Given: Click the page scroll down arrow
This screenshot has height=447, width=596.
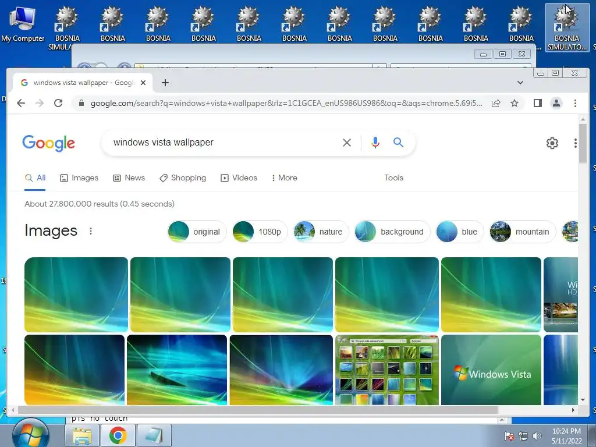Looking at the screenshot, I should tap(583, 400).
